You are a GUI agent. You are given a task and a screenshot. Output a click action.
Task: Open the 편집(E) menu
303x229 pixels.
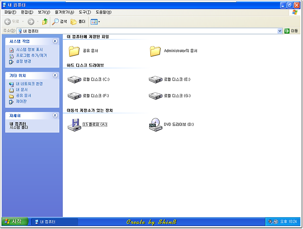pyautogui.click(x=27, y=12)
